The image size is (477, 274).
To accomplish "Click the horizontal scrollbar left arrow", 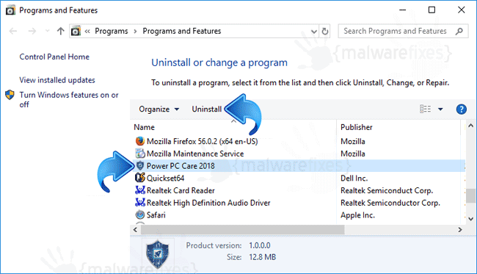I will click(x=135, y=230).
